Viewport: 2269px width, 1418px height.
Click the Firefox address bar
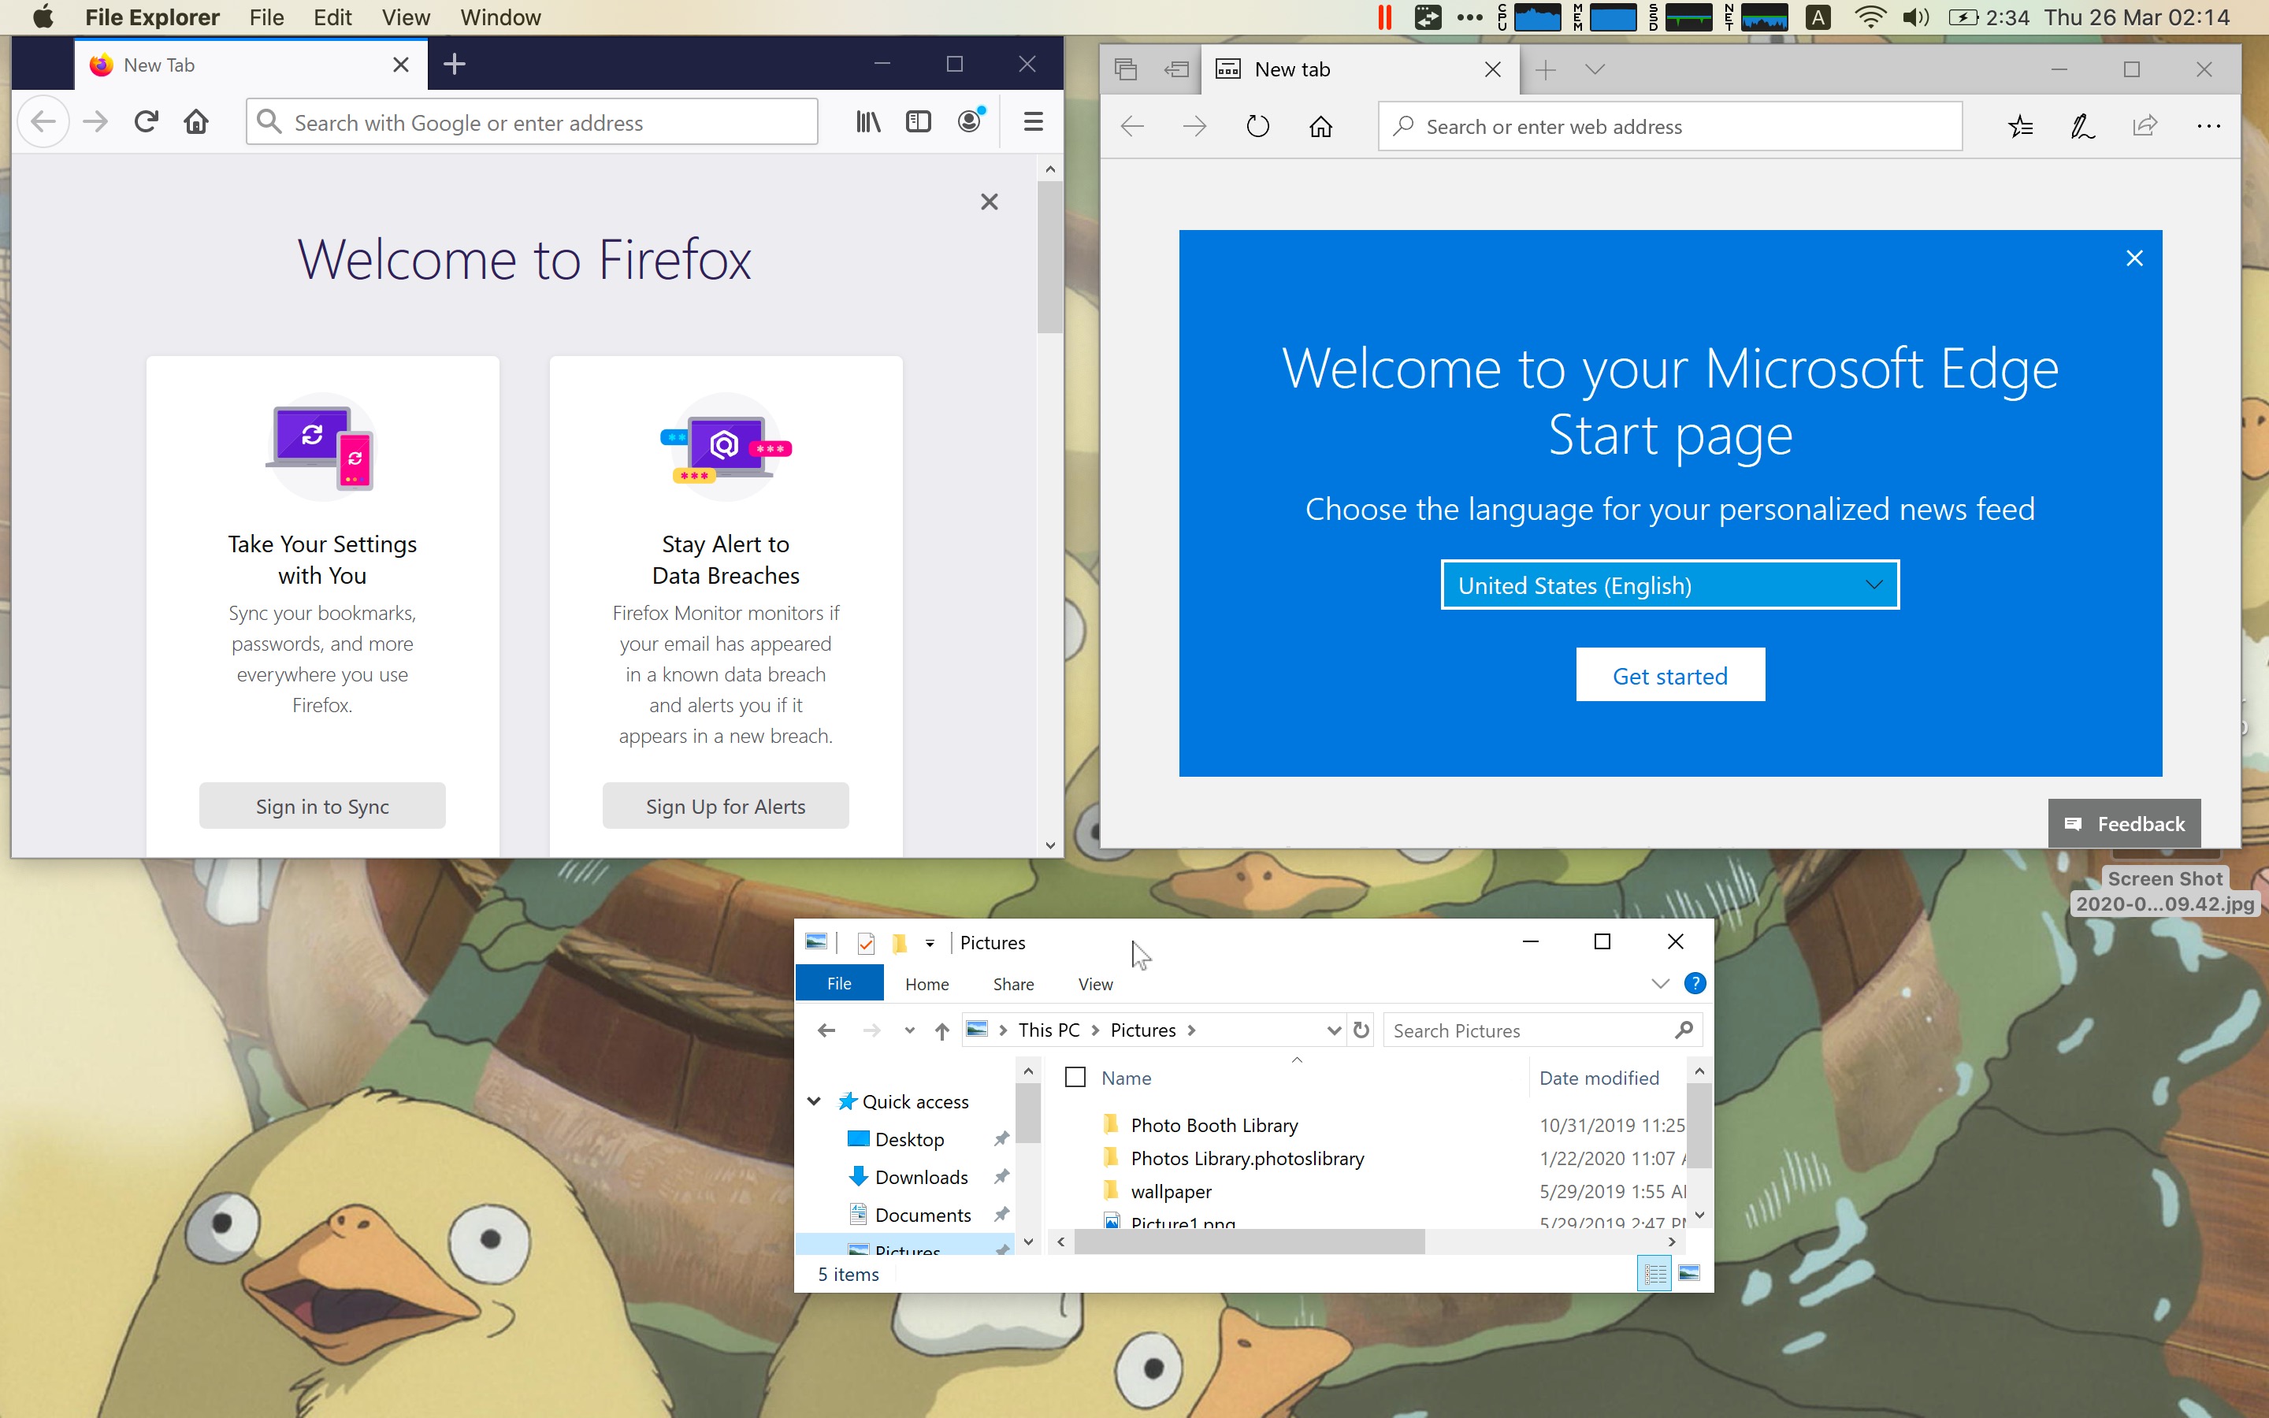pos(532,122)
